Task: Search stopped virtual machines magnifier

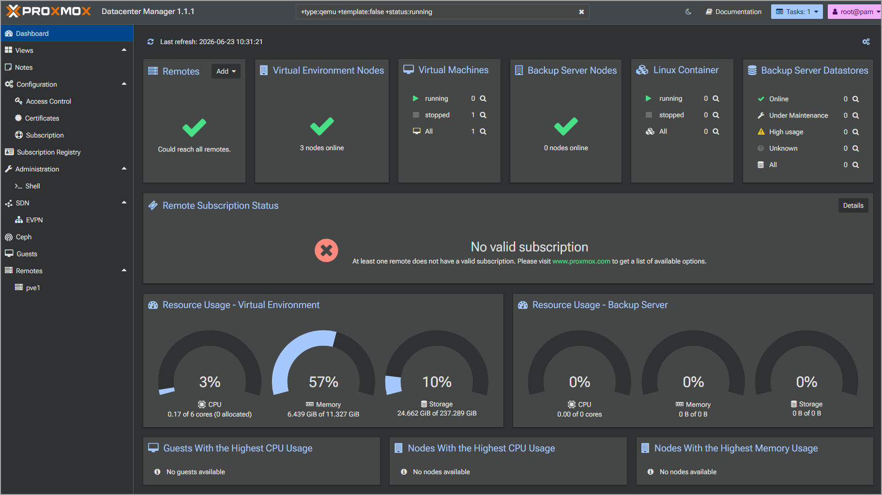Action: [483, 115]
